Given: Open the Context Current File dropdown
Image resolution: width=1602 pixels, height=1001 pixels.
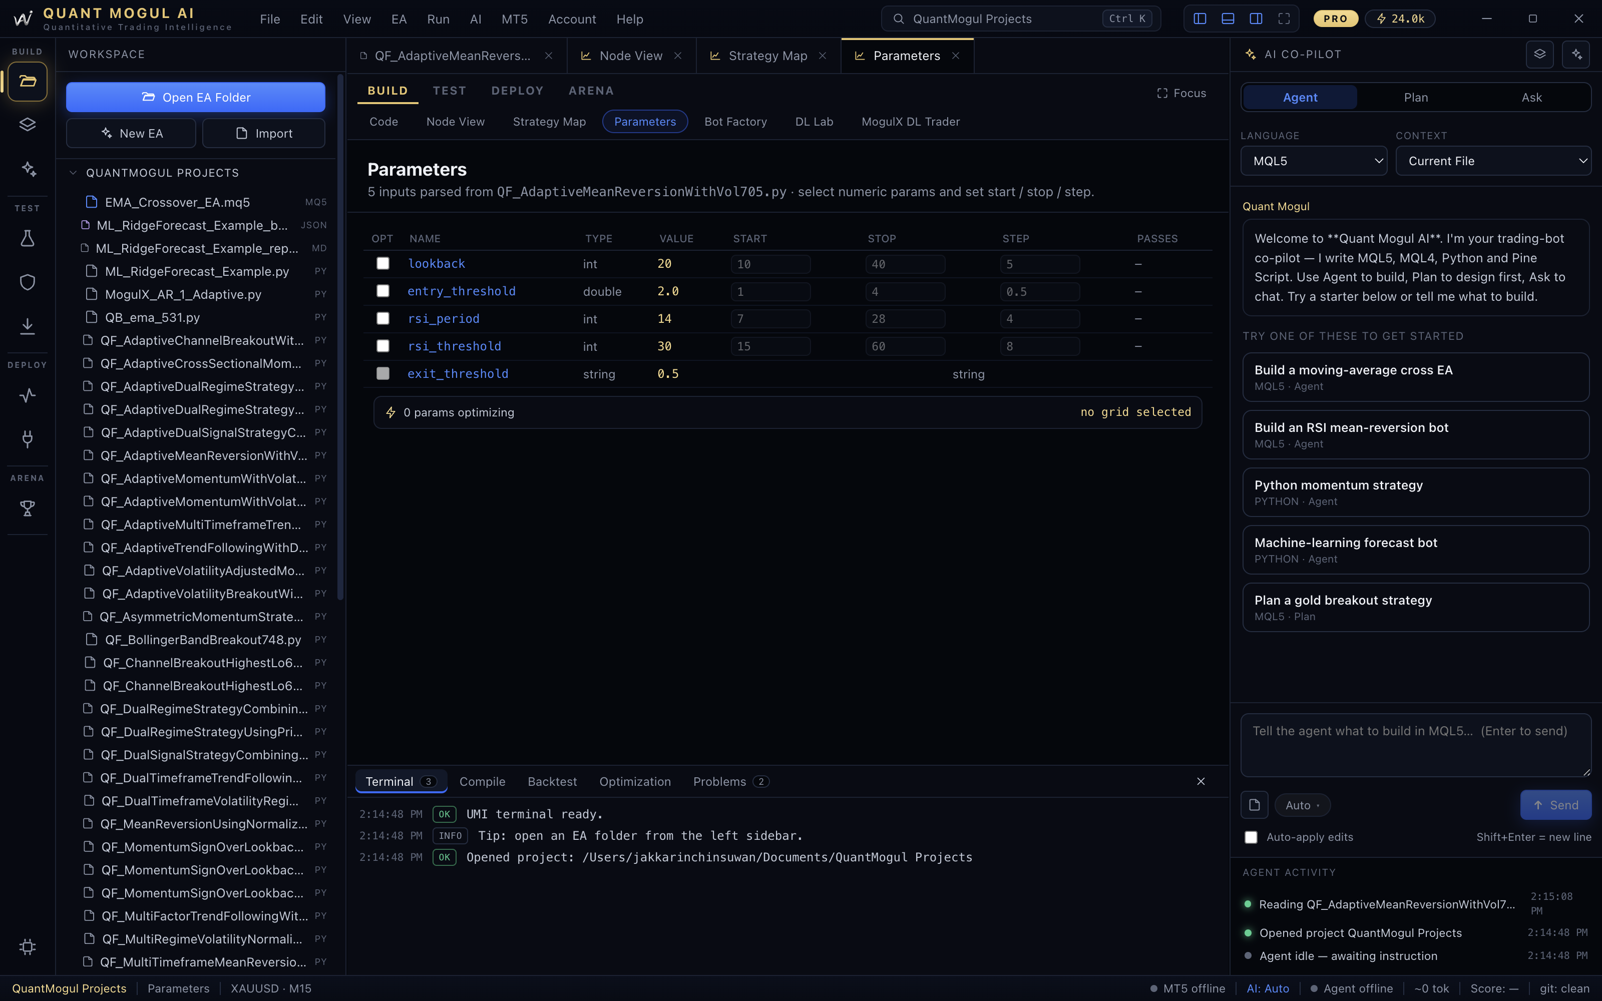Looking at the screenshot, I should pyautogui.click(x=1493, y=161).
